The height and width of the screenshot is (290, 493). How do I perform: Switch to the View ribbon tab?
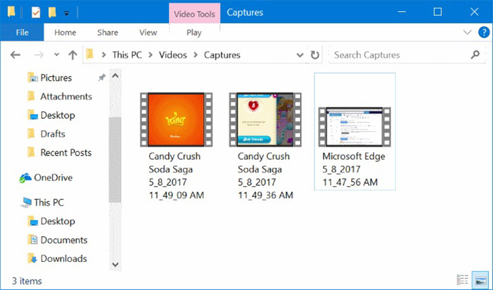148,33
